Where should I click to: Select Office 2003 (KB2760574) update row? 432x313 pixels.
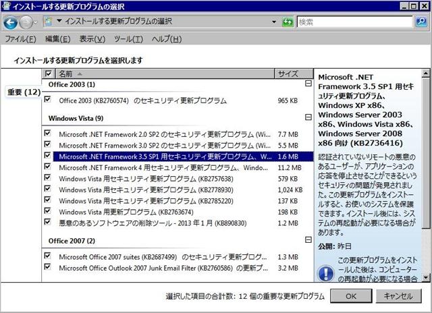(178, 101)
